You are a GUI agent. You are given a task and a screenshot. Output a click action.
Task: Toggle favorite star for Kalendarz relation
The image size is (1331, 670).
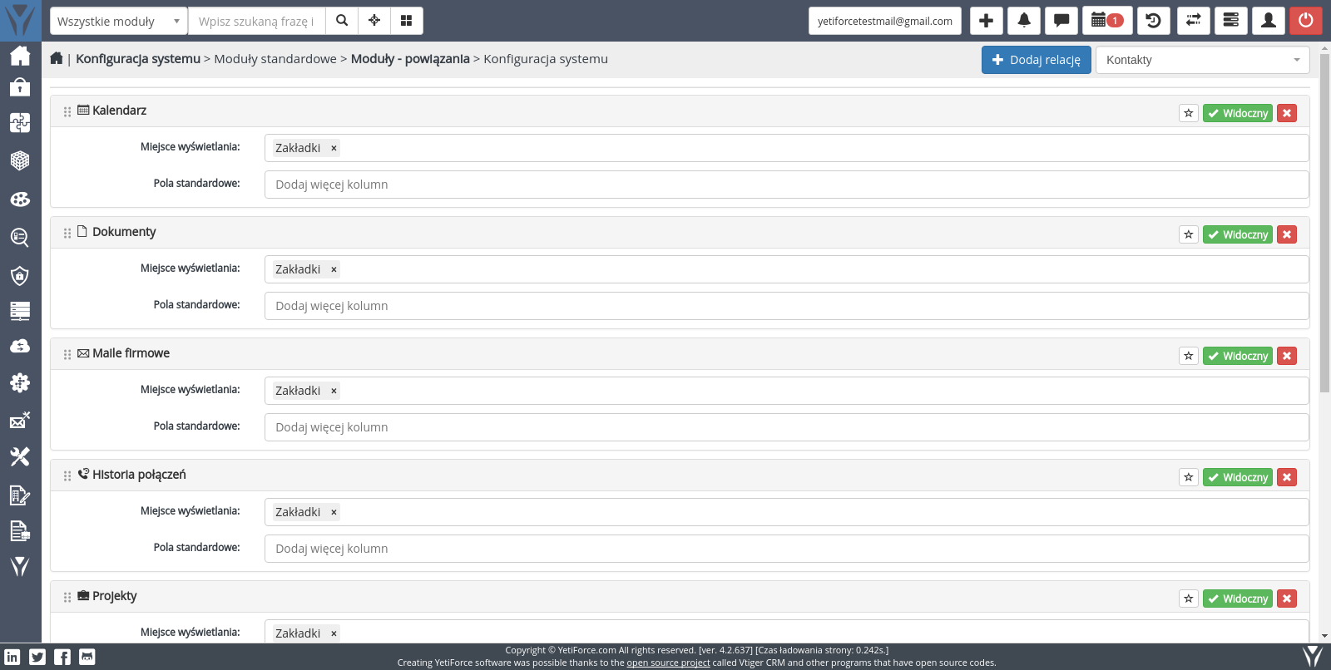[x=1188, y=113]
